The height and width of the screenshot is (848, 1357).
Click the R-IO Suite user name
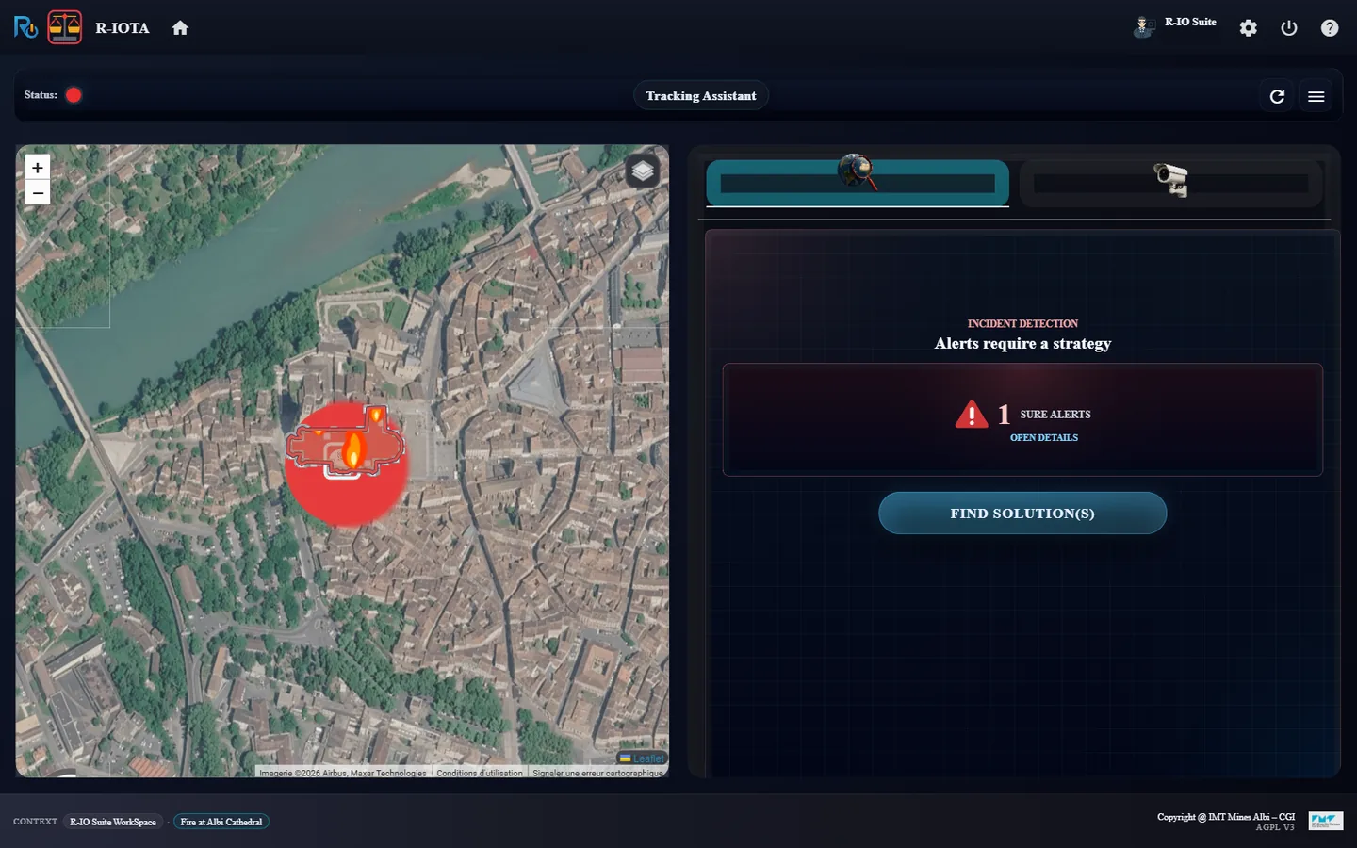click(x=1190, y=22)
